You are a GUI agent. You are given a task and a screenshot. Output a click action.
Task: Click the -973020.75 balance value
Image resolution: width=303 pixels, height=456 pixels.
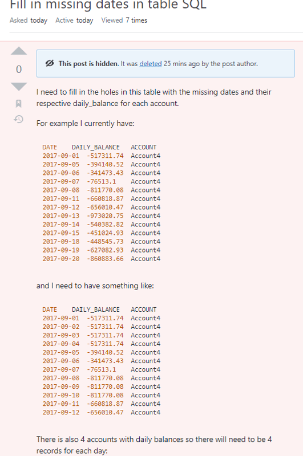click(x=105, y=216)
